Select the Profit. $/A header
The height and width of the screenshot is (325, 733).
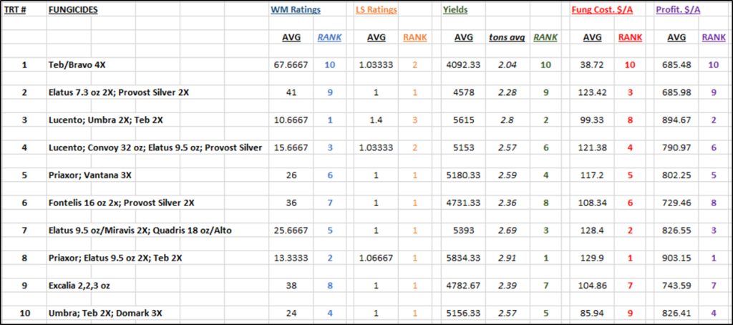coord(679,10)
